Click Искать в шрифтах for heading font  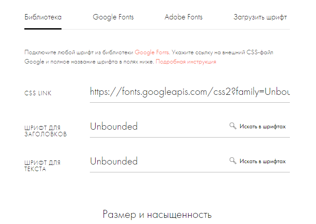point(262,127)
